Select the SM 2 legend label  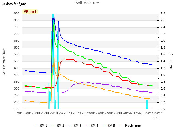coord(61,126)
